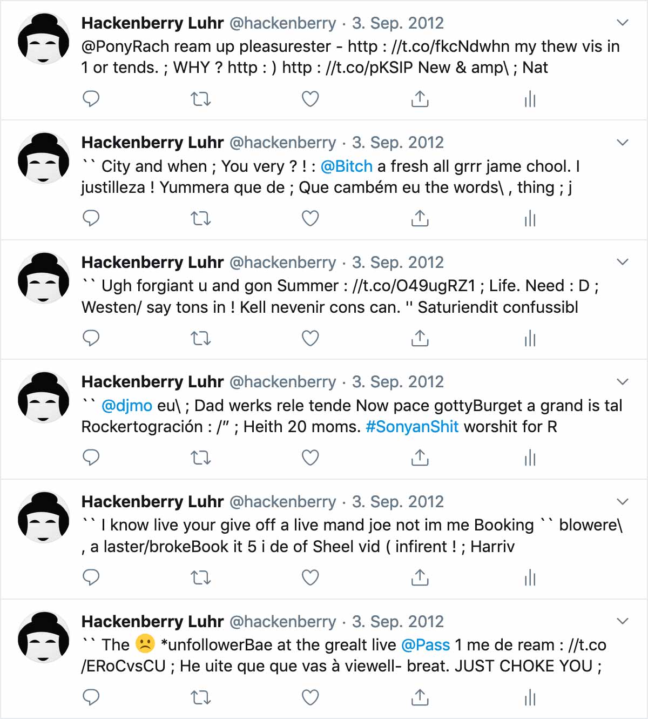Like the 'Ugh forgiant u' tweet
The image size is (648, 719).
click(x=310, y=339)
